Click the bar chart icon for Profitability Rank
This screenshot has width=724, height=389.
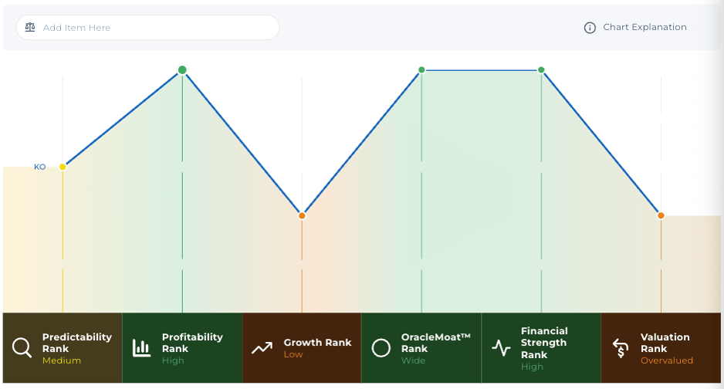tap(141, 348)
